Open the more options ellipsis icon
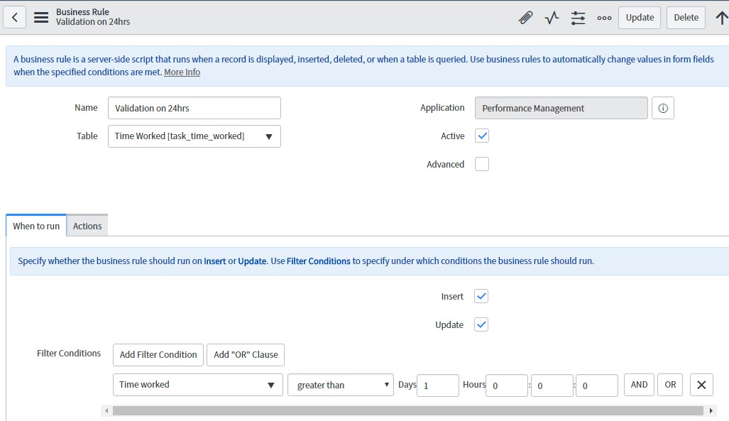 604,18
